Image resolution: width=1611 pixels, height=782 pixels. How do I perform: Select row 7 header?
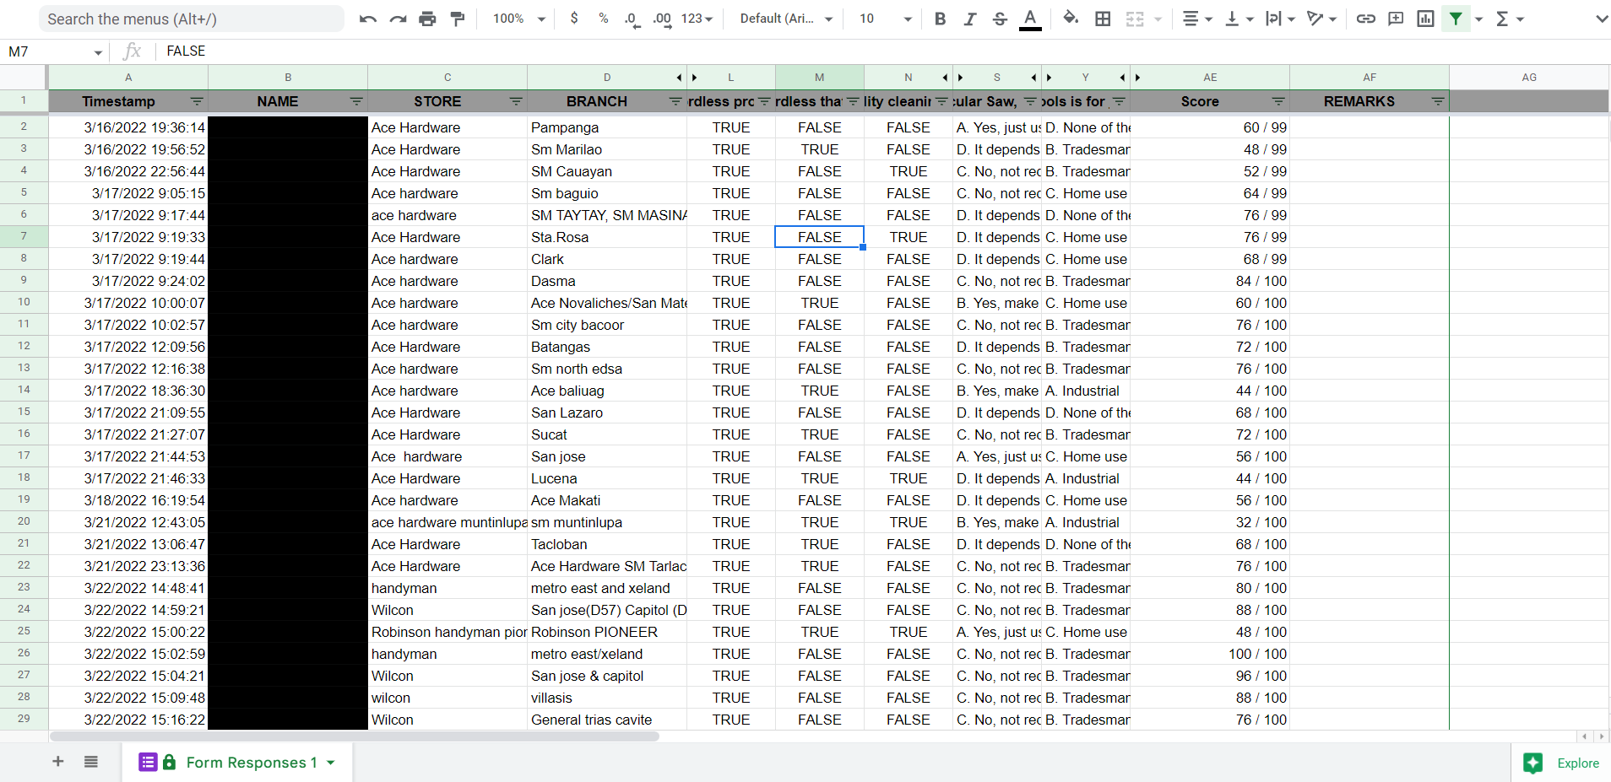24,236
